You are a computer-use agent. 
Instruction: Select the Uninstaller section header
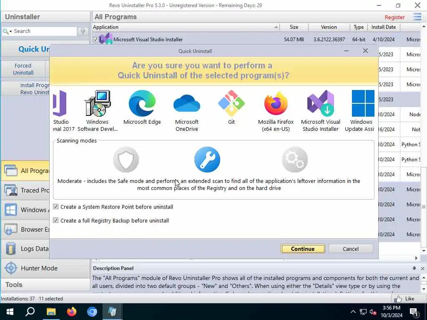coord(45,17)
